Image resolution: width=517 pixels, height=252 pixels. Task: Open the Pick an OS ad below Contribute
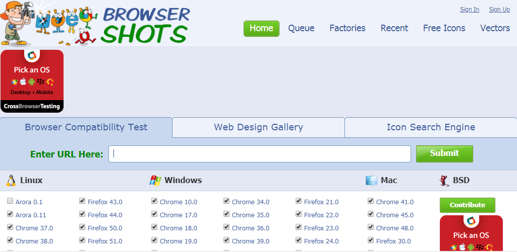coord(471,233)
